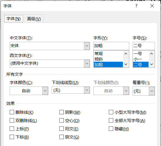Enable the 全部大写字母(A) checkbox
Image resolution: width=161 pixels, height=146 pixels.
click(x=111, y=120)
